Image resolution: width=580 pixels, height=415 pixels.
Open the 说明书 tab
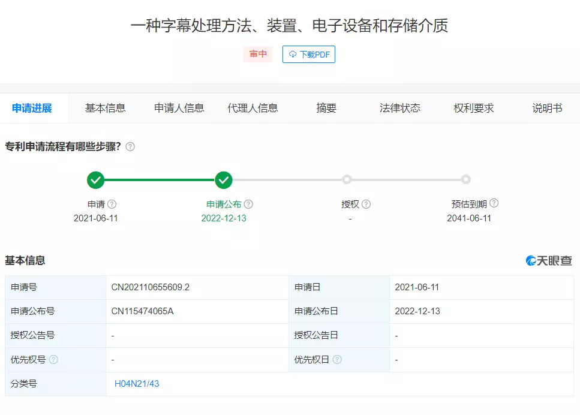546,108
